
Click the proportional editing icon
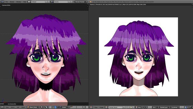click(87, 107)
